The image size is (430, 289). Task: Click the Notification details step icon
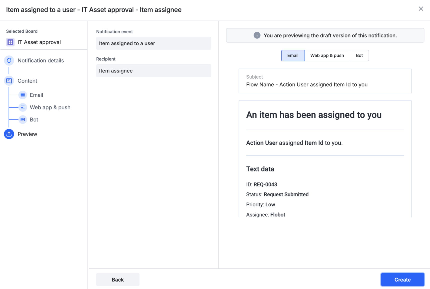(x=9, y=60)
